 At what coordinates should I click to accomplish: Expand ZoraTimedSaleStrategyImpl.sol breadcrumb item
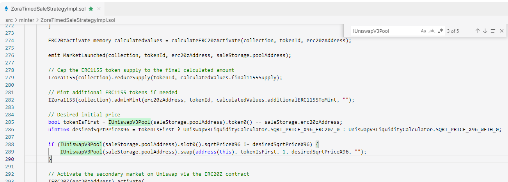(x=78, y=20)
